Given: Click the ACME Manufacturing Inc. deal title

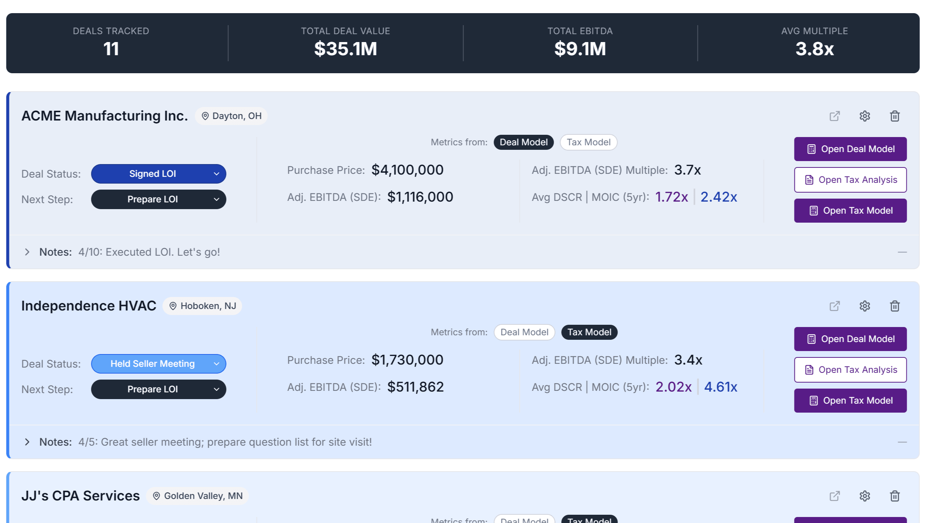Looking at the screenshot, I should [x=104, y=116].
